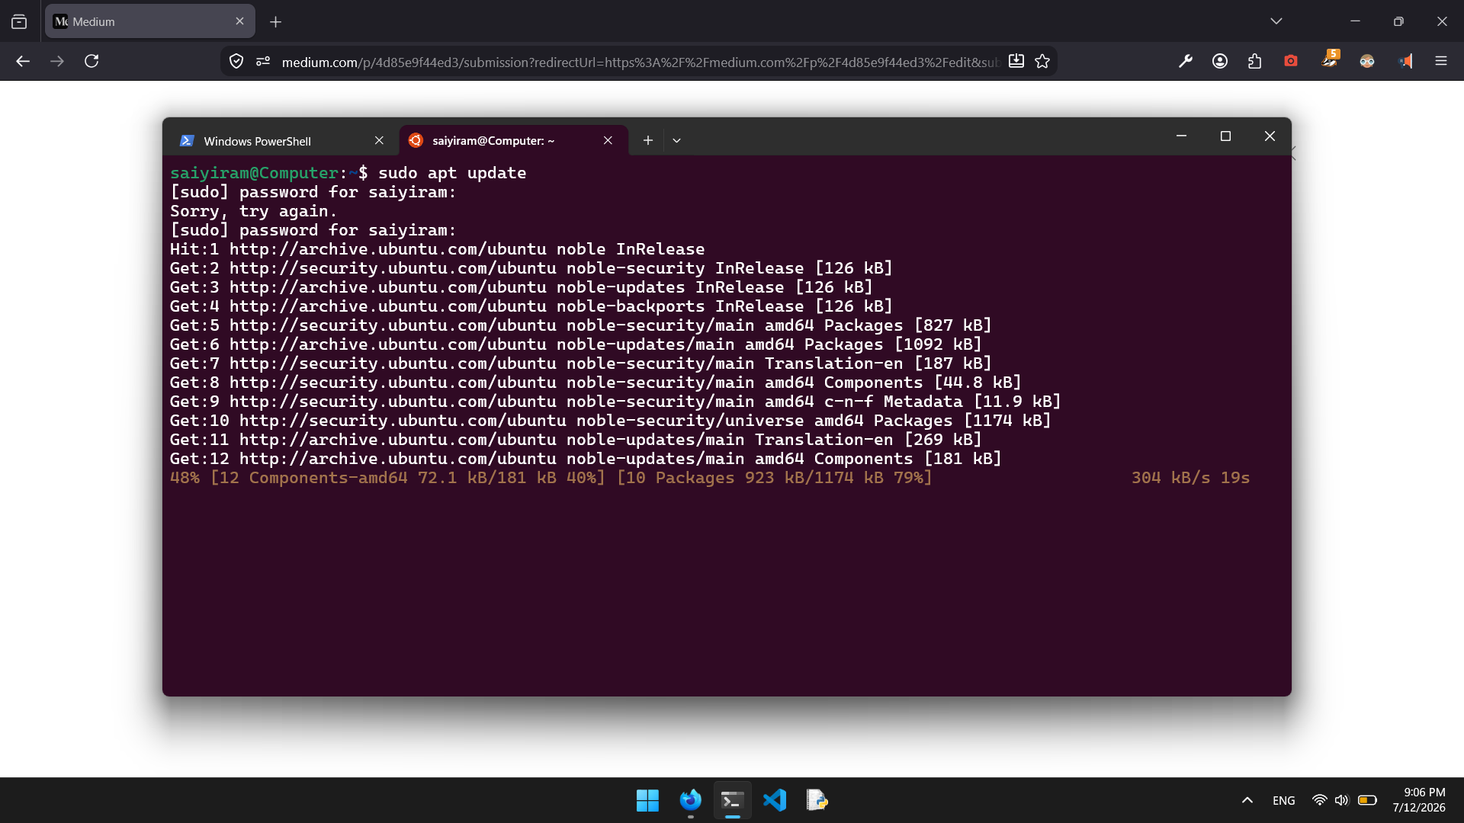This screenshot has width=1464, height=823.
Task: Click the extension with badge number 5
Action: [x=1331, y=59]
